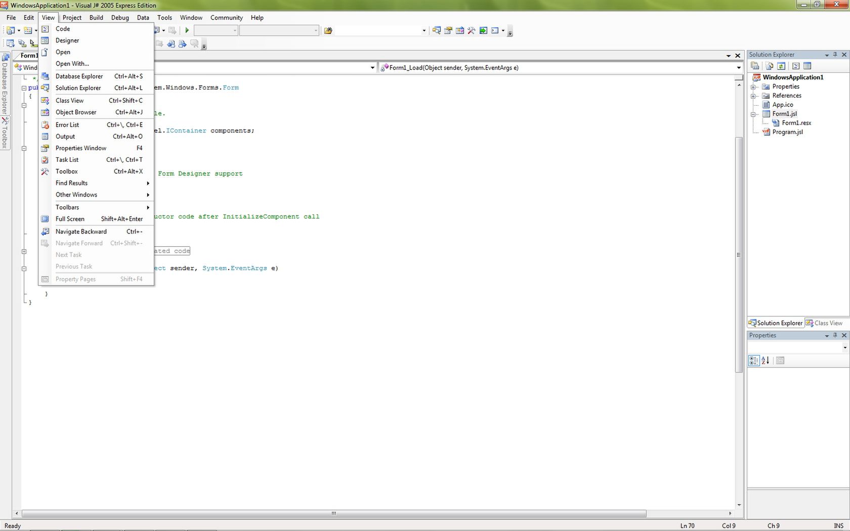Image resolution: width=850 pixels, height=531 pixels.
Task: Expand the Properties node in Solution Explorer
Action: point(753,87)
